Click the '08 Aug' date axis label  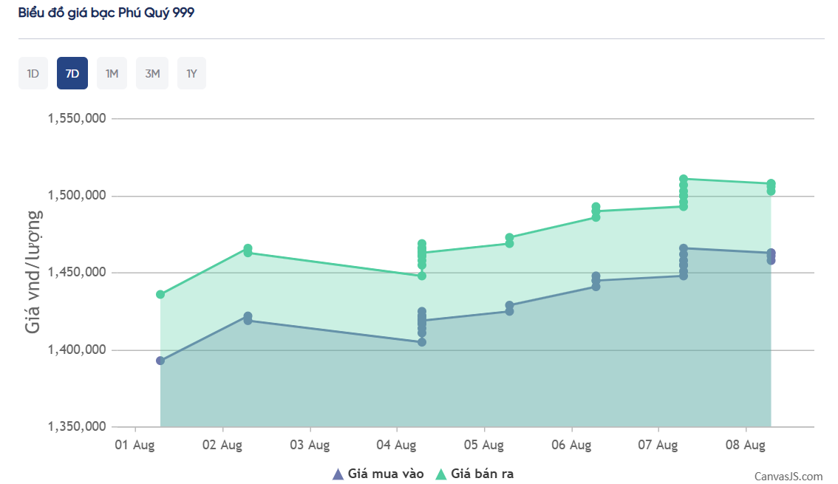pyautogui.click(x=745, y=446)
